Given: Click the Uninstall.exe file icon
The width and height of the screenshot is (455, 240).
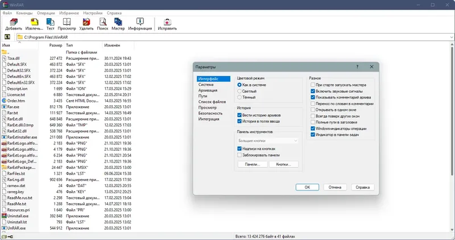Looking at the screenshot, I should 4,216.
